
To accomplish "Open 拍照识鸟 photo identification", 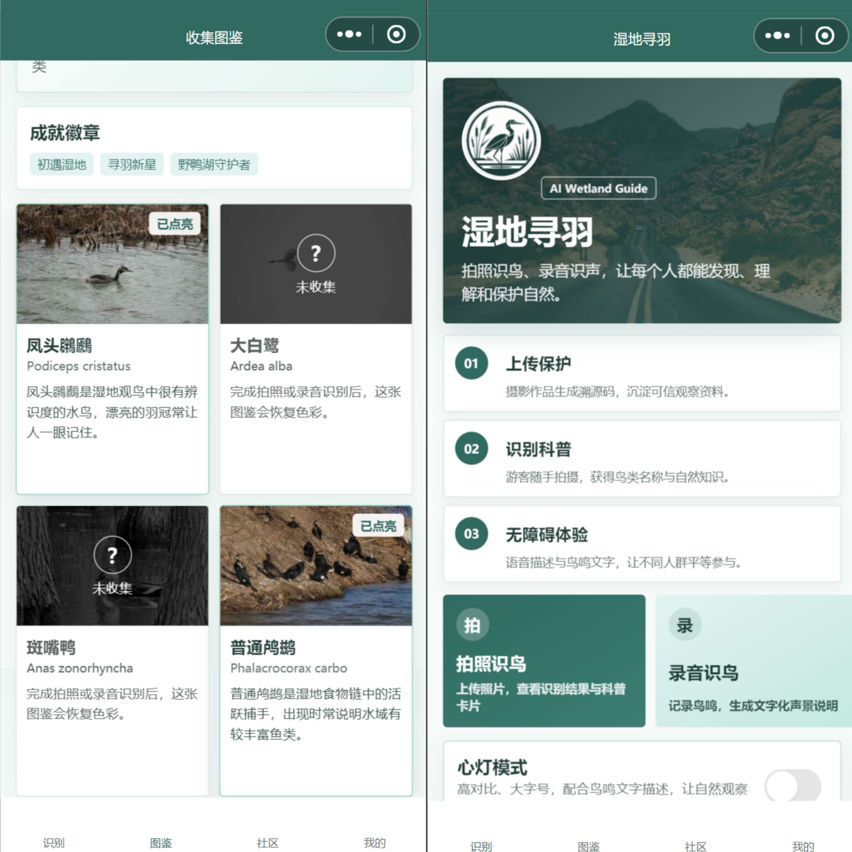I will 544,660.
